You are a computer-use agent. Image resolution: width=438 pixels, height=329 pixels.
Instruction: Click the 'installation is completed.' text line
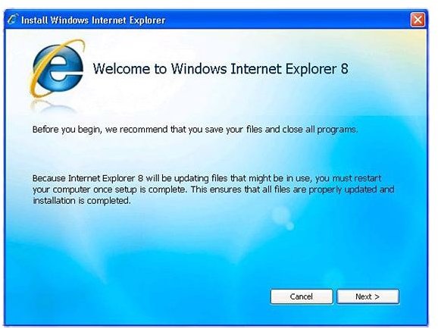coord(82,201)
